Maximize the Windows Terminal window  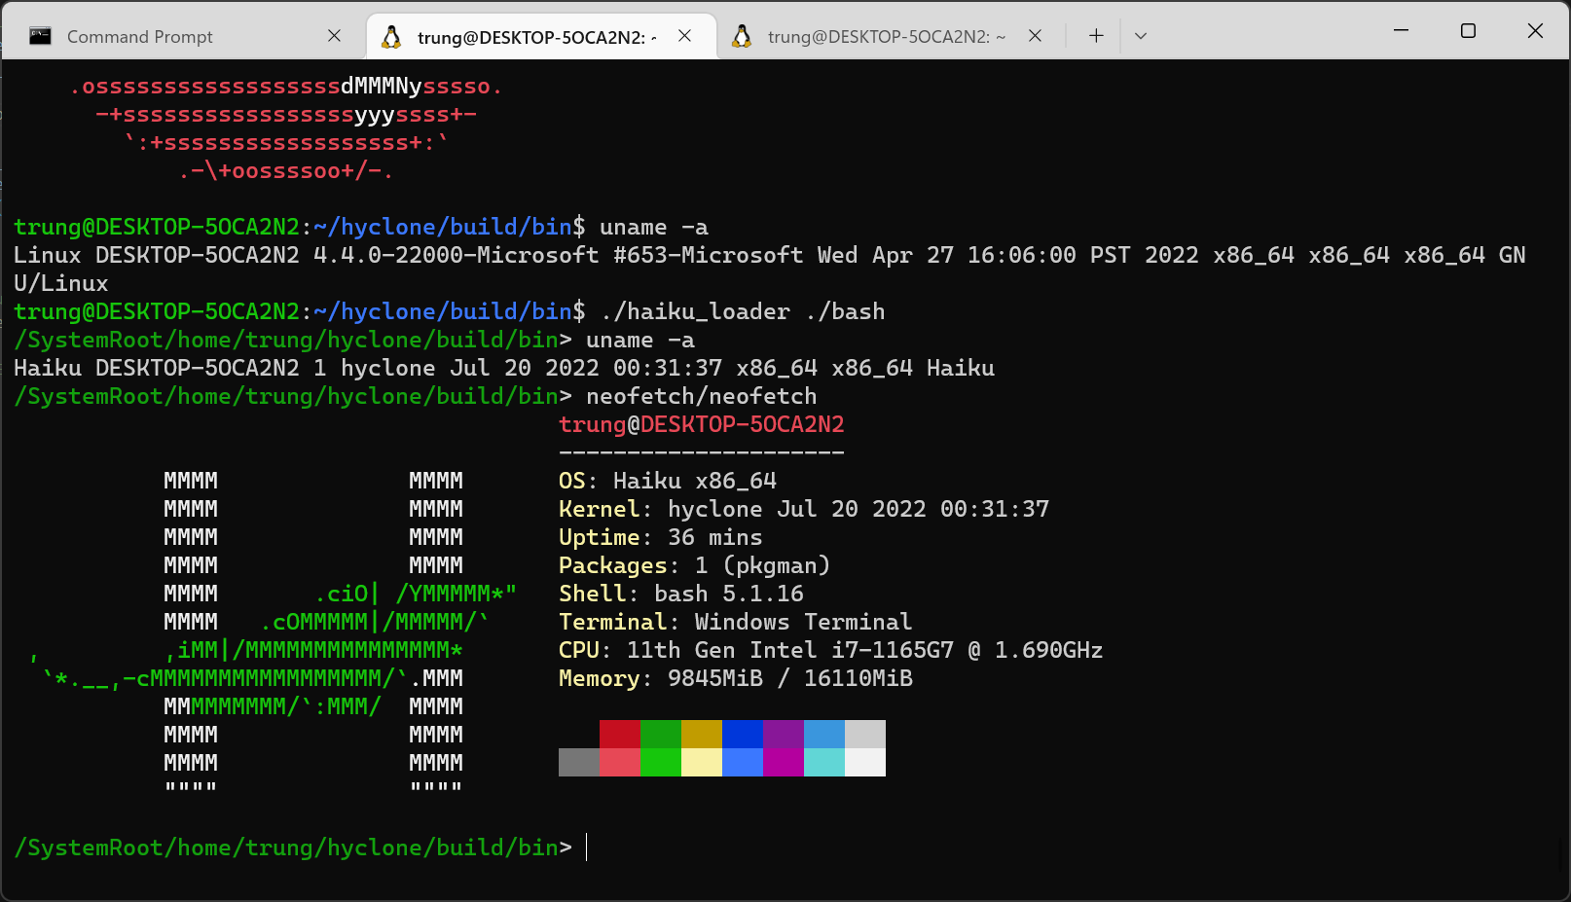(1468, 30)
